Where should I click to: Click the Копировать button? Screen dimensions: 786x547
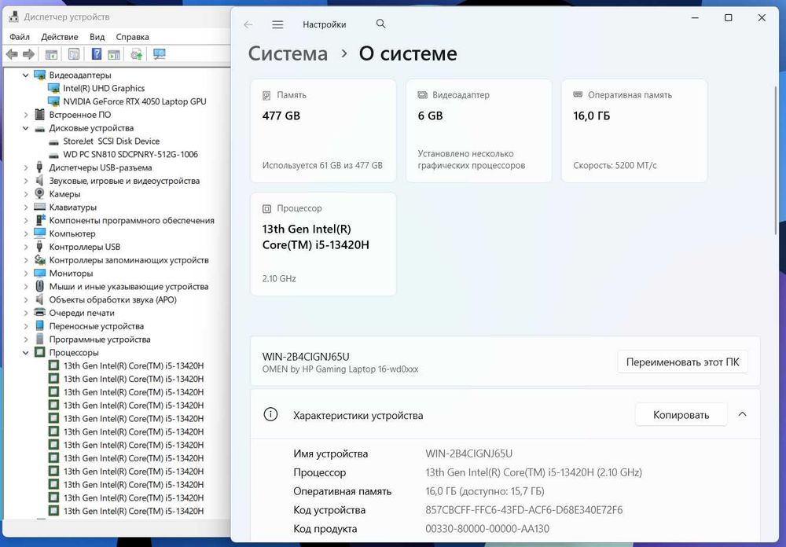coord(681,415)
